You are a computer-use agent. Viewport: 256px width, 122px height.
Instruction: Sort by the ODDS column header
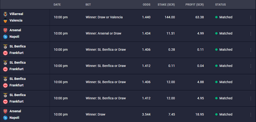point(147,5)
